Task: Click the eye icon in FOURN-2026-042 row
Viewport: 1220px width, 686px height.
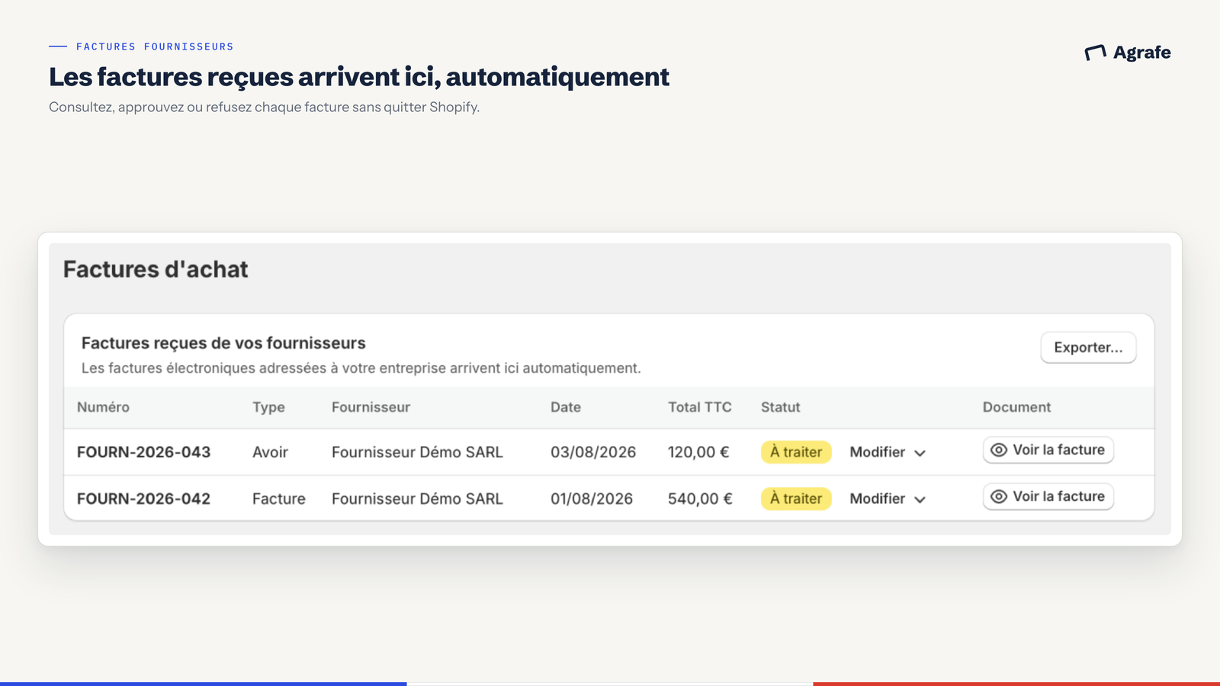Action: (999, 497)
